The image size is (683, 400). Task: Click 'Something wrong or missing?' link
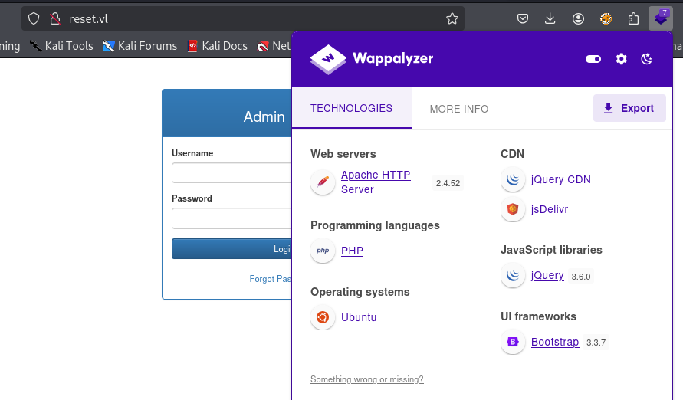point(366,379)
